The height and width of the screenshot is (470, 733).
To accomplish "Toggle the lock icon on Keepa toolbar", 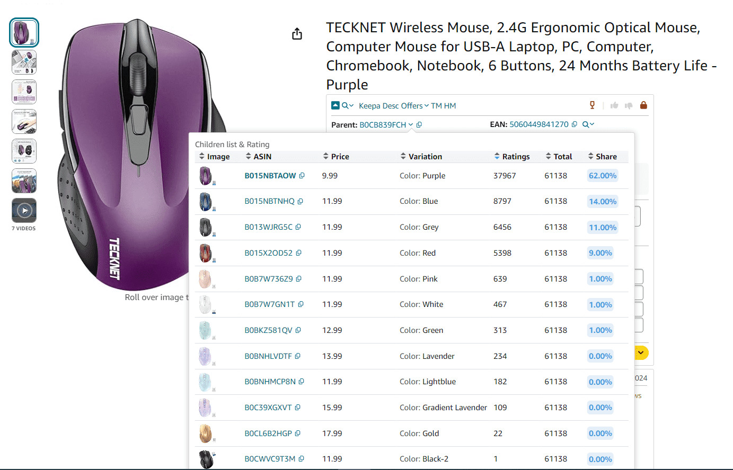I will point(643,105).
